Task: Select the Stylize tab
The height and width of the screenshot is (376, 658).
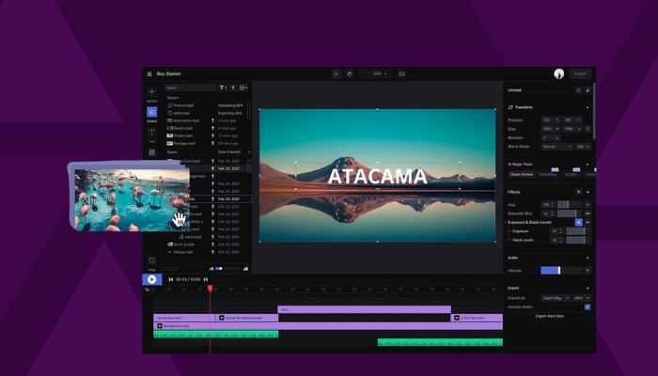Action: [571, 174]
